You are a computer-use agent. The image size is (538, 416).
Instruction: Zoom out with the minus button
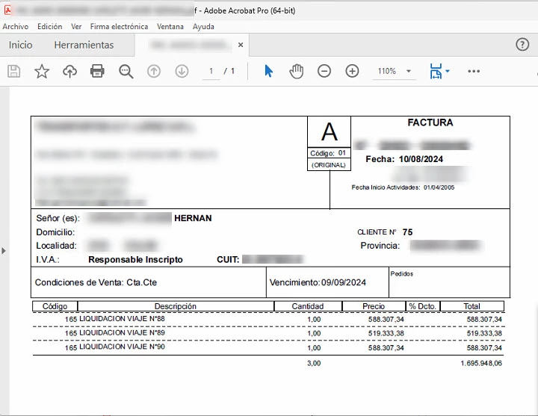point(324,72)
